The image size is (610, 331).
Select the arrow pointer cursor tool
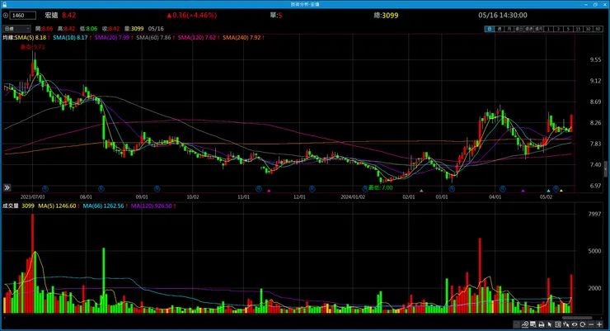pos(549,324)
